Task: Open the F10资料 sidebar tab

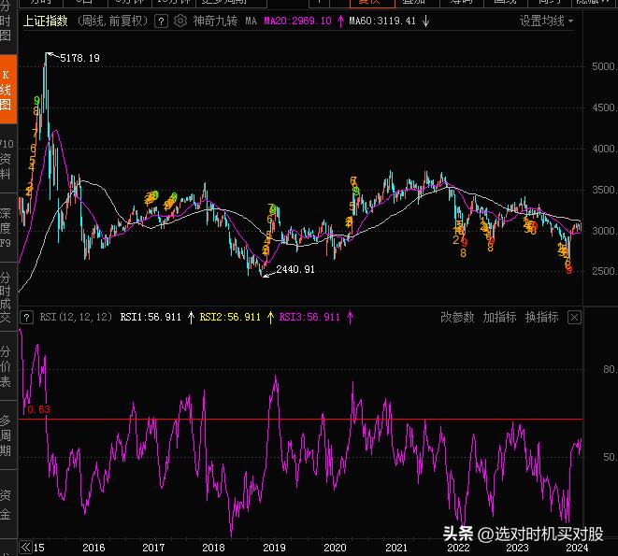Action: 7,159
